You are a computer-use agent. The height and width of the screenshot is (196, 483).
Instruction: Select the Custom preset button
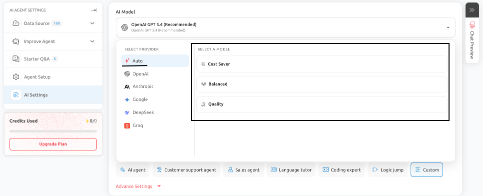point(427,170)
